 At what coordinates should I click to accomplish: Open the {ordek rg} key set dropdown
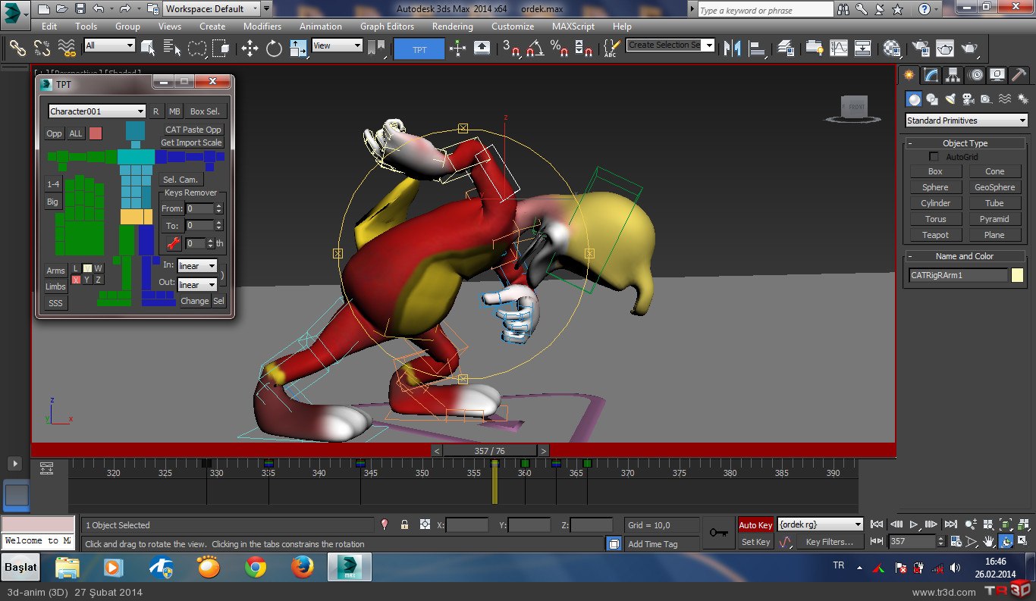821,524
